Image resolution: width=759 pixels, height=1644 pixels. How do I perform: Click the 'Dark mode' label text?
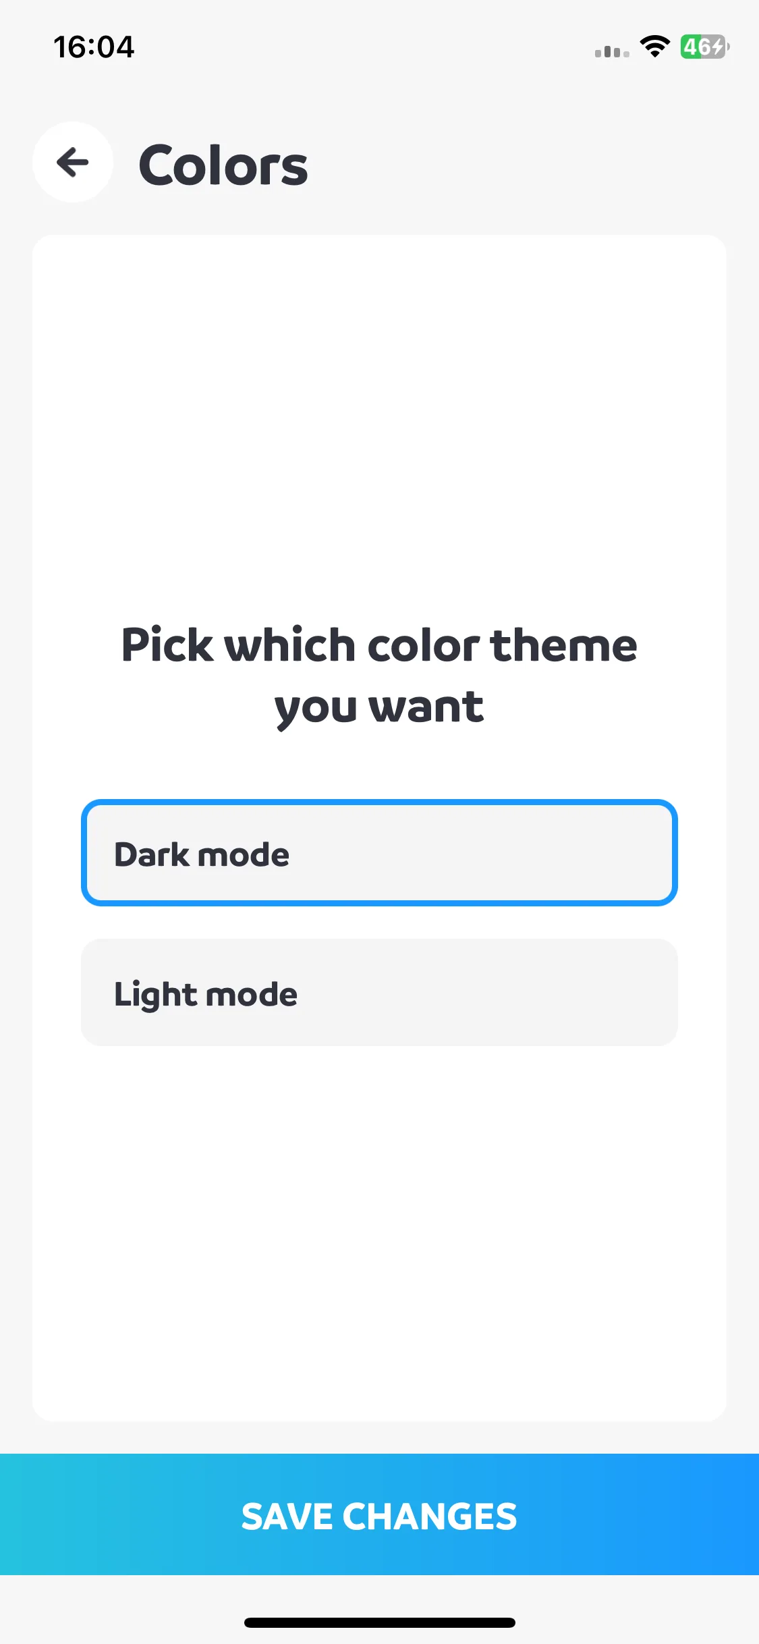(x=202, y=854)
